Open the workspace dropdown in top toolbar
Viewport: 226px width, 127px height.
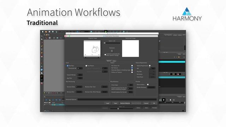click(x=85, y=31)
